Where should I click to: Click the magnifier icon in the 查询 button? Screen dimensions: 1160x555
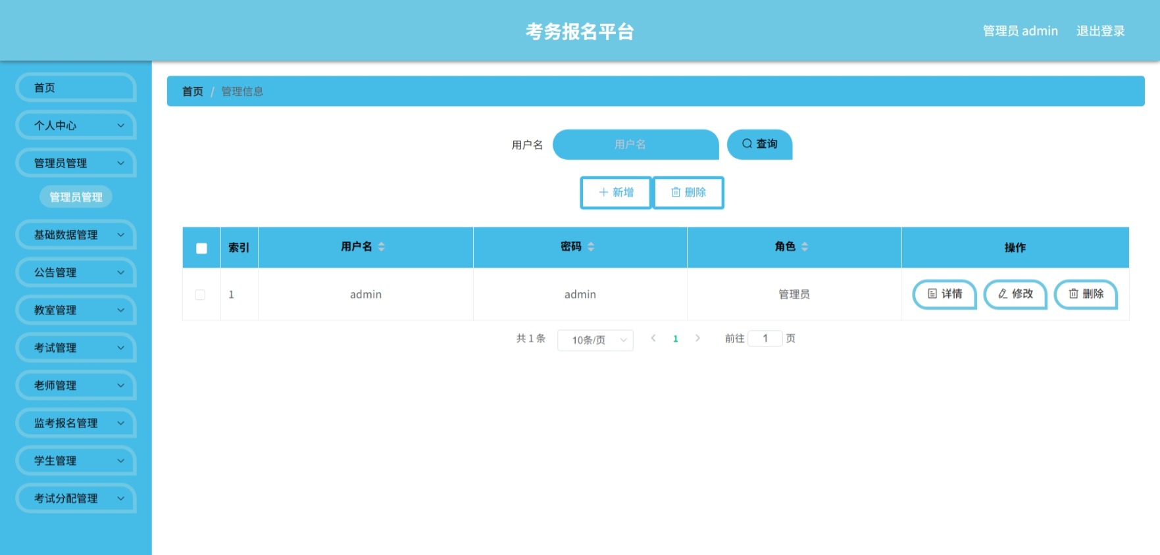(x=747, y=143)
